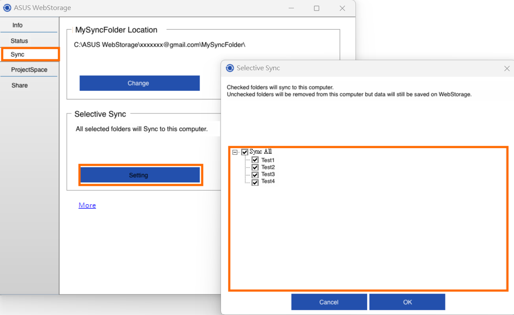
Task: Click the ASUS WebStorage title bar logo
Action: tap(7, 8)
